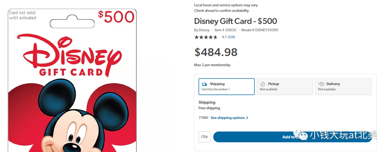Click the By Disney brand text
Image resolution: width=390 pixels, height=152 pixels.
click(201, 30)
